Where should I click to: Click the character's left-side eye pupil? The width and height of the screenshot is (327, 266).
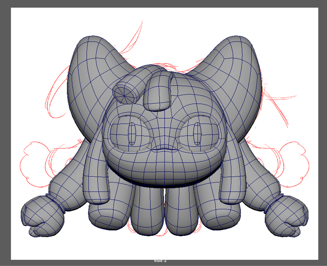click(x=132, y=133)
